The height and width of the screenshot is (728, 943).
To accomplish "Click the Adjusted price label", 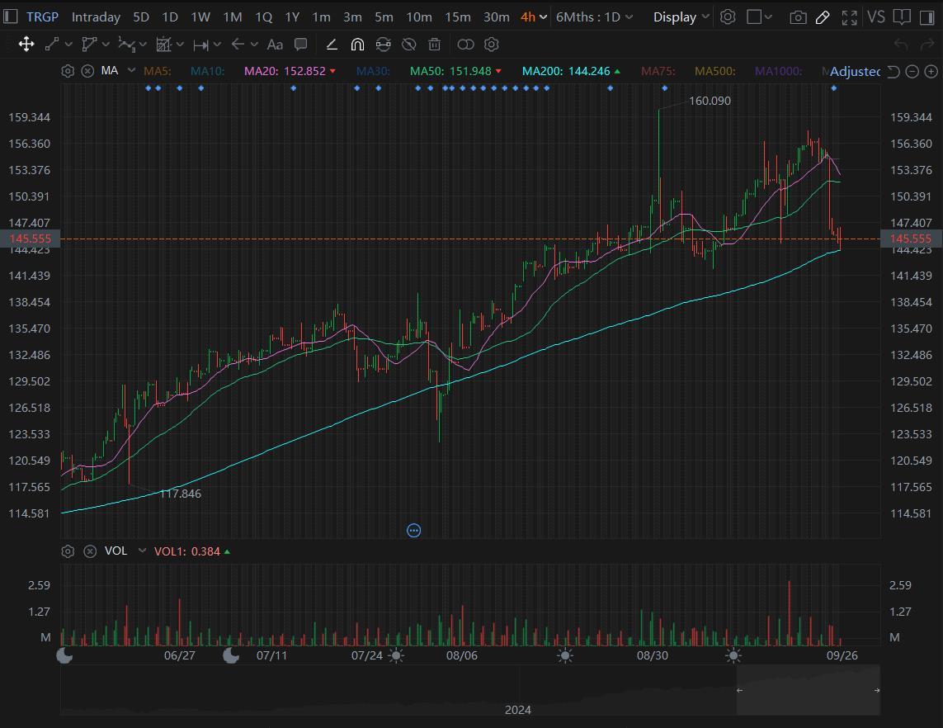I will click(x=855, y=72).
